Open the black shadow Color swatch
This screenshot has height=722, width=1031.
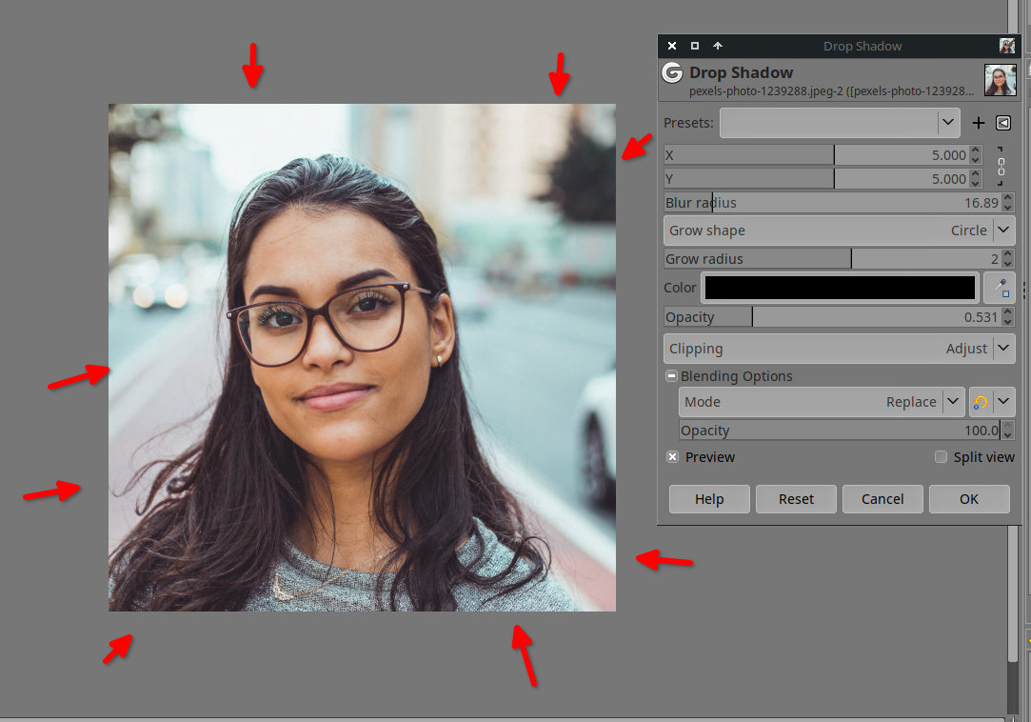(x=840, y=288)
